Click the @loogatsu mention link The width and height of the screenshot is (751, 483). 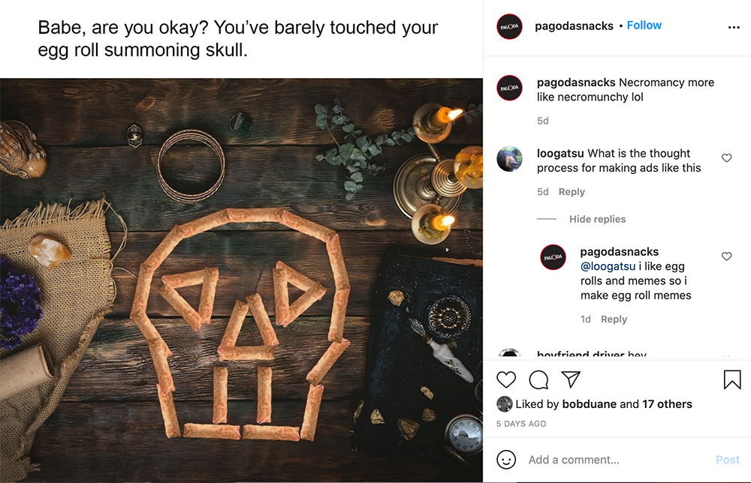(x=608, y=266)
